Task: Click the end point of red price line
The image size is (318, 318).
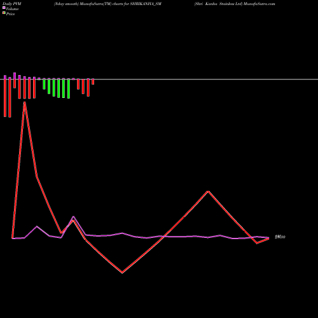Action: (268, 239)
